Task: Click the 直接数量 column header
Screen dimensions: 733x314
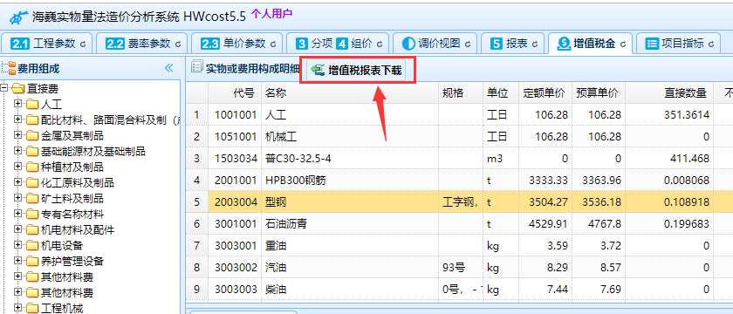Action: [x=669, y=93]
